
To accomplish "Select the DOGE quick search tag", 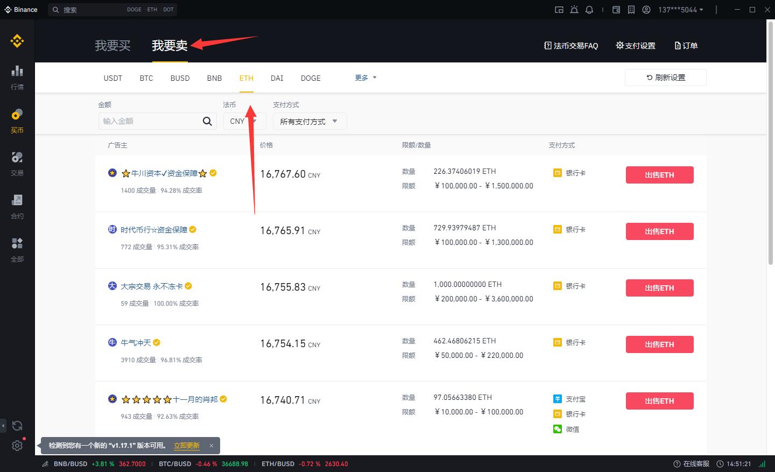I will tap(134, 10).
